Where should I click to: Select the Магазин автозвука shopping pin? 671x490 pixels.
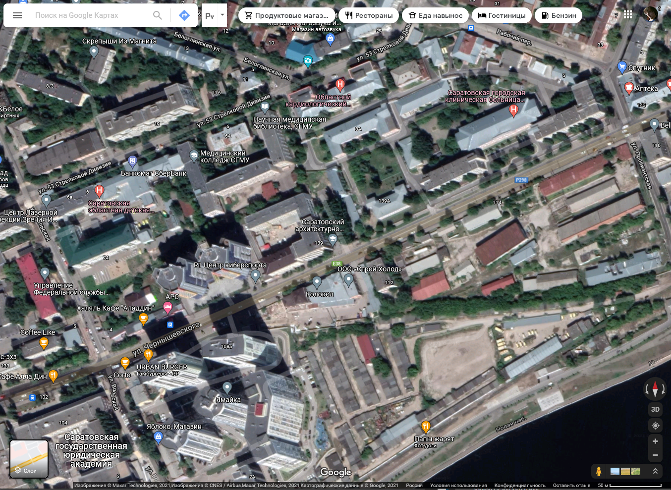tap(331, 39)
